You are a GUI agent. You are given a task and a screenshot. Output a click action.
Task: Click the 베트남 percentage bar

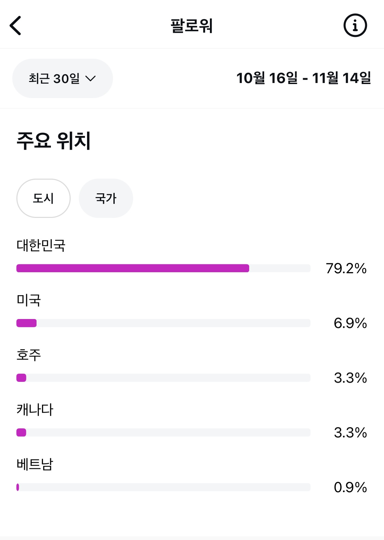pyautogui.click(x=163, y=487)
